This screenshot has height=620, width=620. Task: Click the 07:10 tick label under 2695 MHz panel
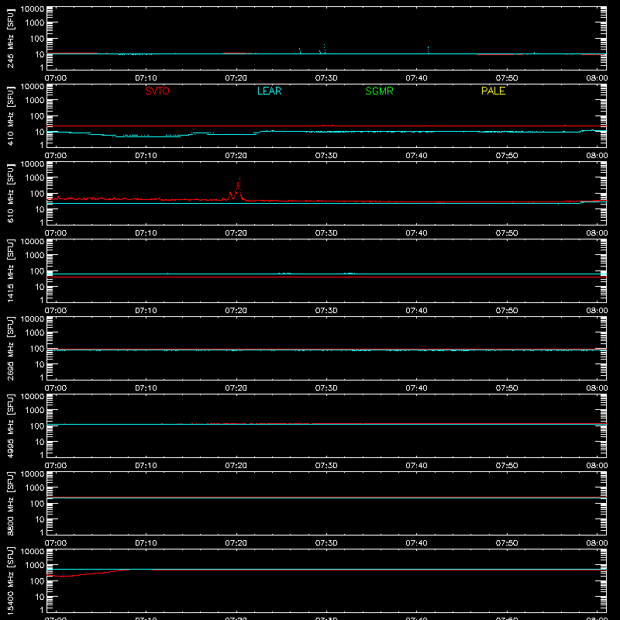click(x=146, y=388)
